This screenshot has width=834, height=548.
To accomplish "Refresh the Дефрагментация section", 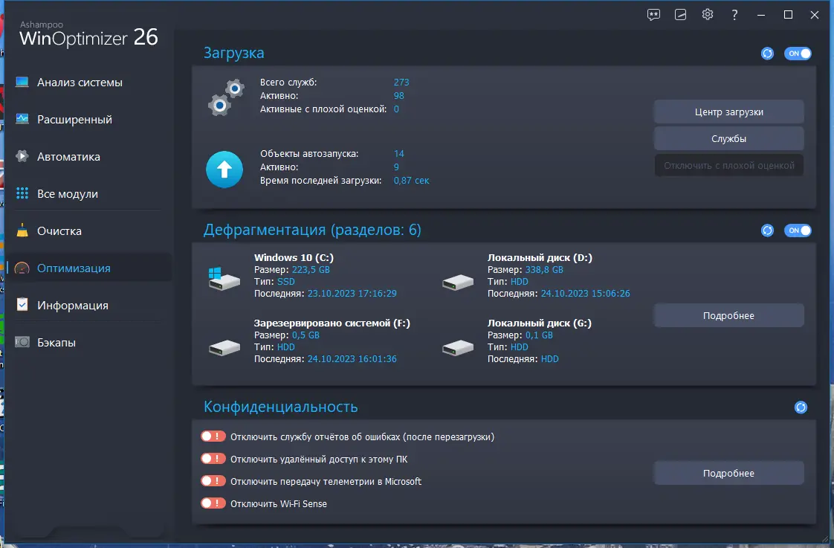I will point(767,231).
